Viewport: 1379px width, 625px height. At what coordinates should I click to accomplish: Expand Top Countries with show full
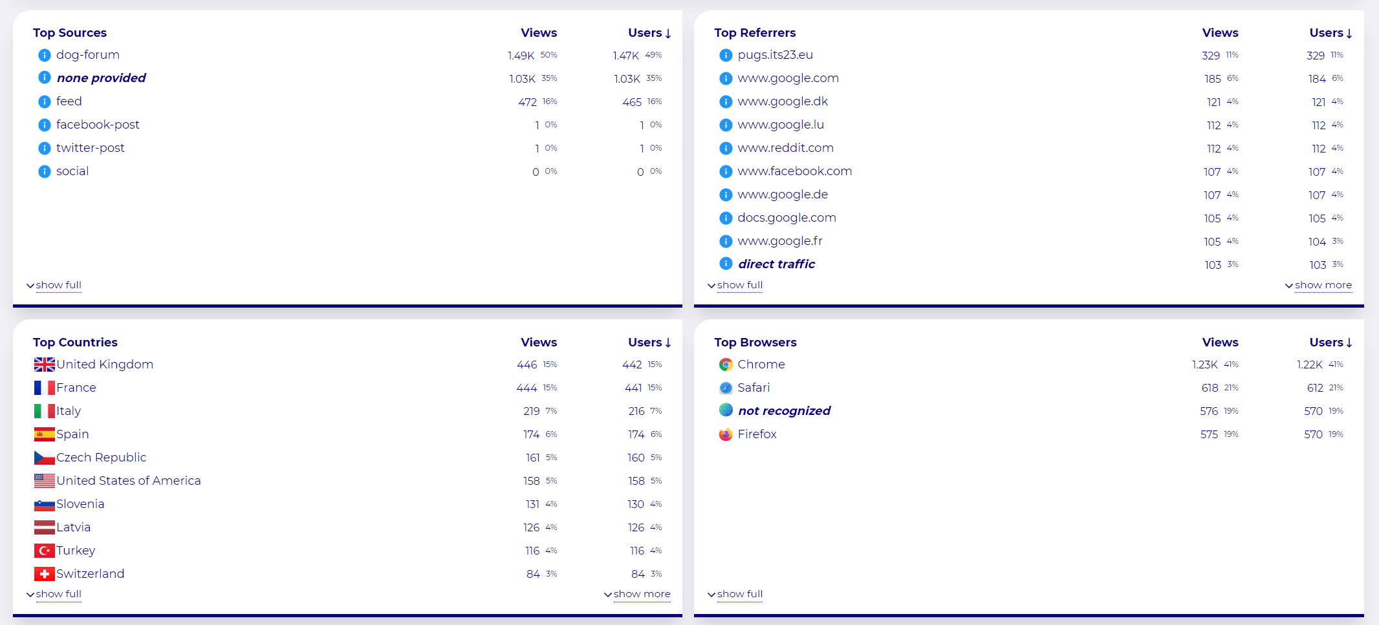click(x=54, y=594)
